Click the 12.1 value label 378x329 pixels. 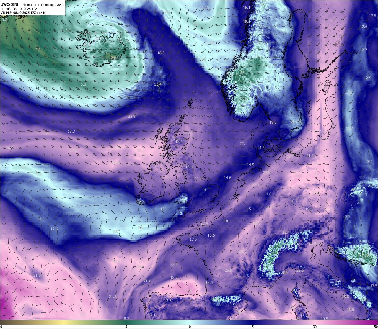[x=164, y=209]
